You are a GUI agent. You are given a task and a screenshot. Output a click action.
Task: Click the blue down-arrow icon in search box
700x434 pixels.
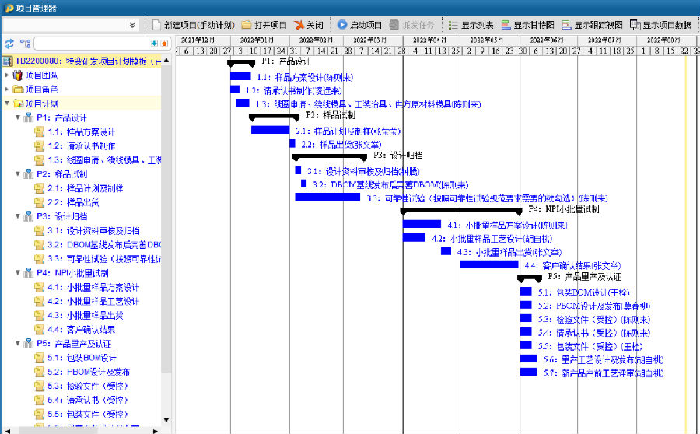point(154,44)
